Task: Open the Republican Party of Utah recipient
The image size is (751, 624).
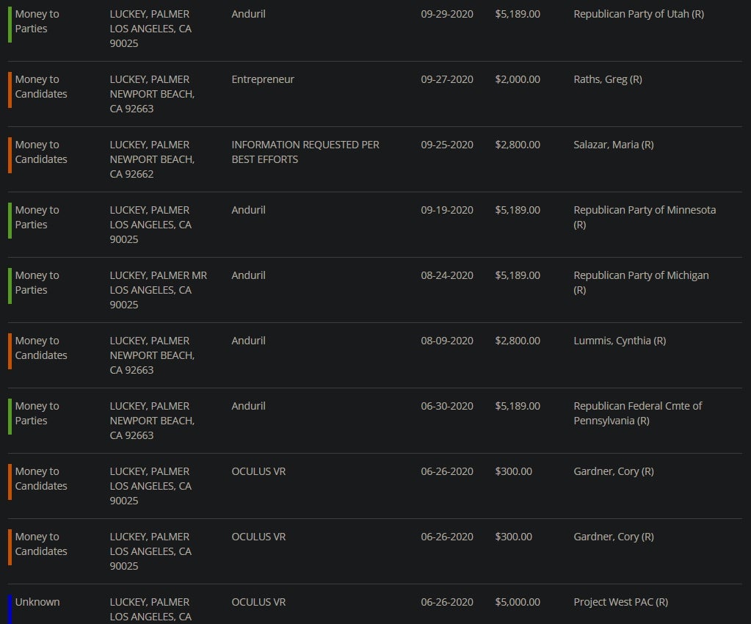Action: (x=638, y=14)
